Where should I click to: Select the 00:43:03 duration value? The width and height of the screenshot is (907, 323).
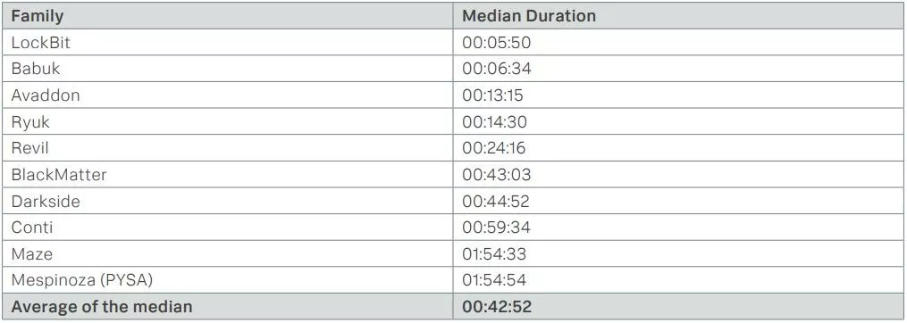click(496, 175)
